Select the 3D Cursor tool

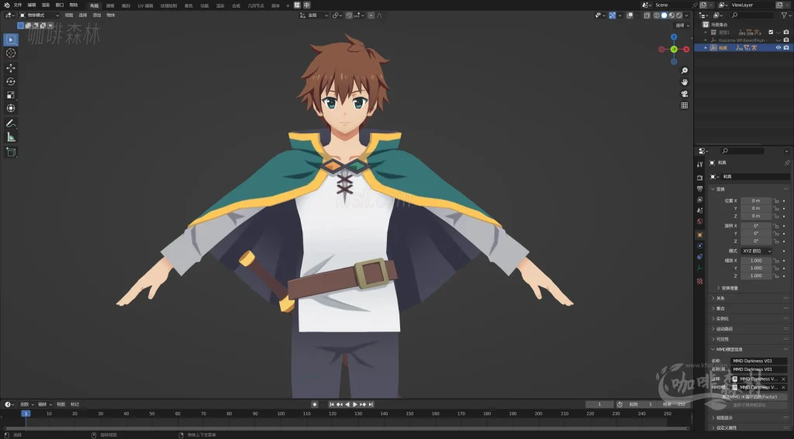click(11, 53)
